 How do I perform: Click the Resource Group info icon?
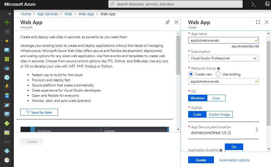click(x=219, y=69)
